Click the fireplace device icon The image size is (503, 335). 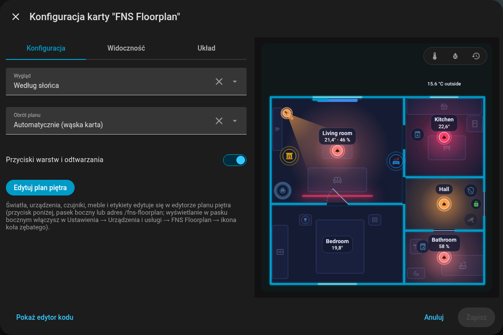(x=289, y=156)
